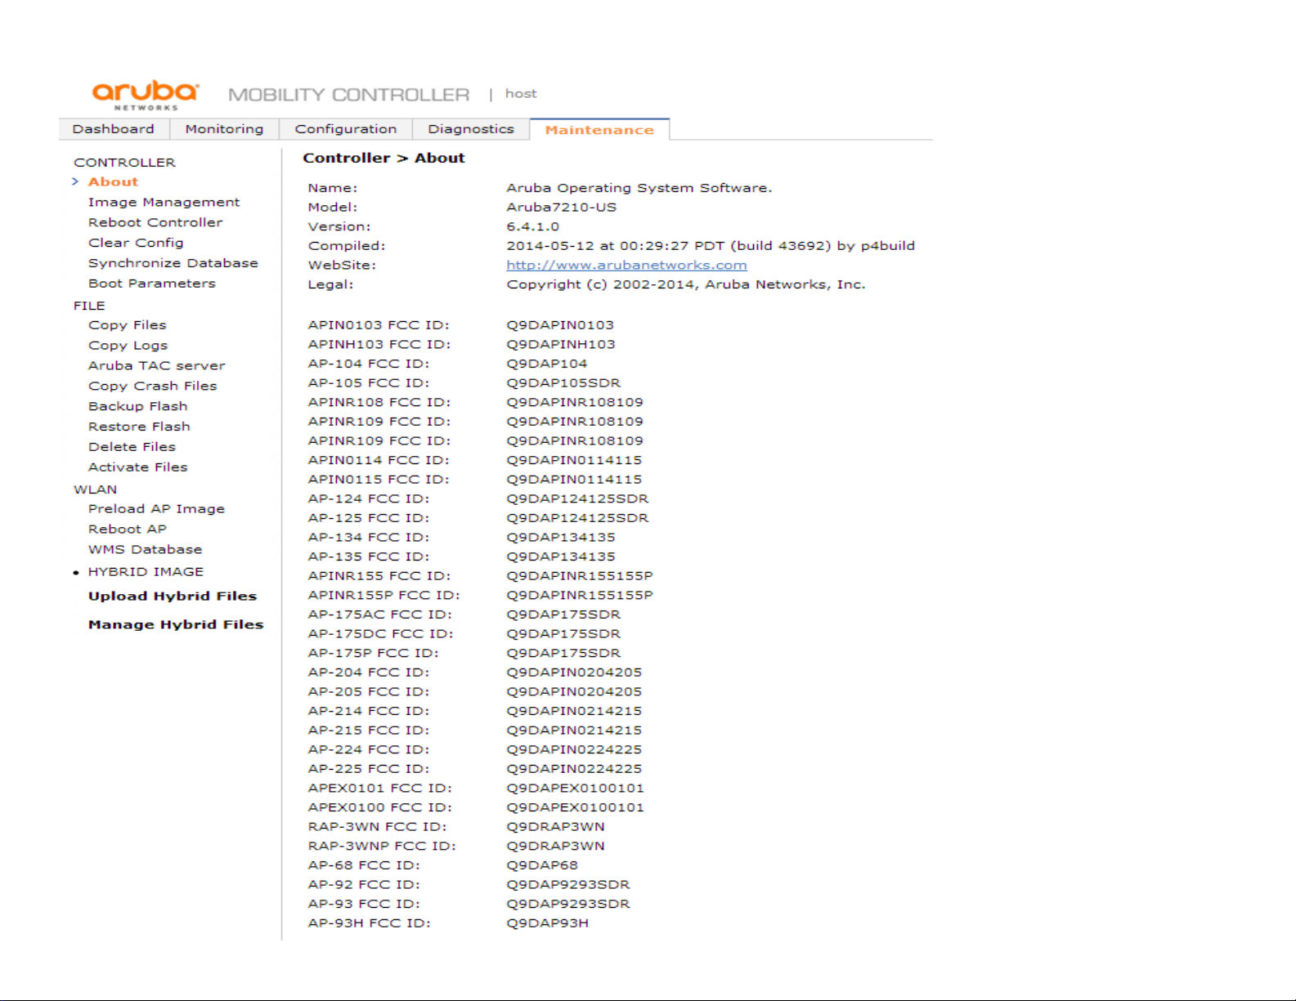This screenshot has height=1001, width=1296.
Task: Click the RAP-3WNP FCC ID label
Action: point(382,847)
